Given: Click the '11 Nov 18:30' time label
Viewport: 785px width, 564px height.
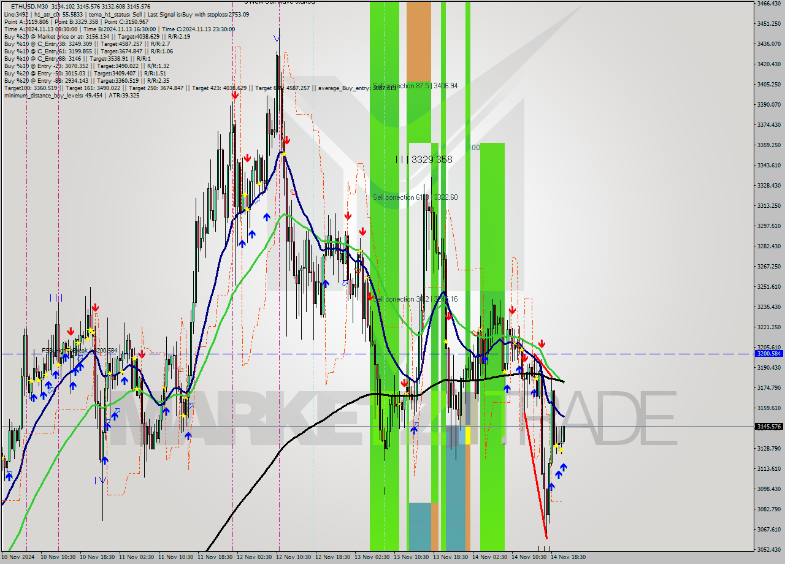Looking at the screenshot, I should coord(215,557).
